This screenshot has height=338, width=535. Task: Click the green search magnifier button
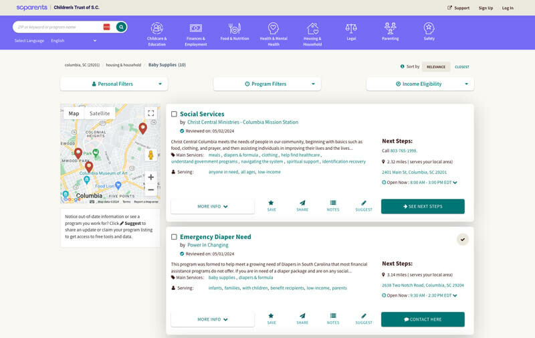tap(121, 27)
